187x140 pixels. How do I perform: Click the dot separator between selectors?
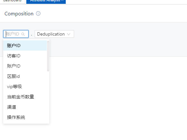31,35
